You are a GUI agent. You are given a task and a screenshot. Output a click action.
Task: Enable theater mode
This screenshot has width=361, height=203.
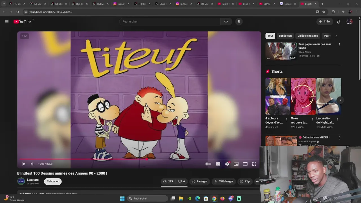click(245, 164)
